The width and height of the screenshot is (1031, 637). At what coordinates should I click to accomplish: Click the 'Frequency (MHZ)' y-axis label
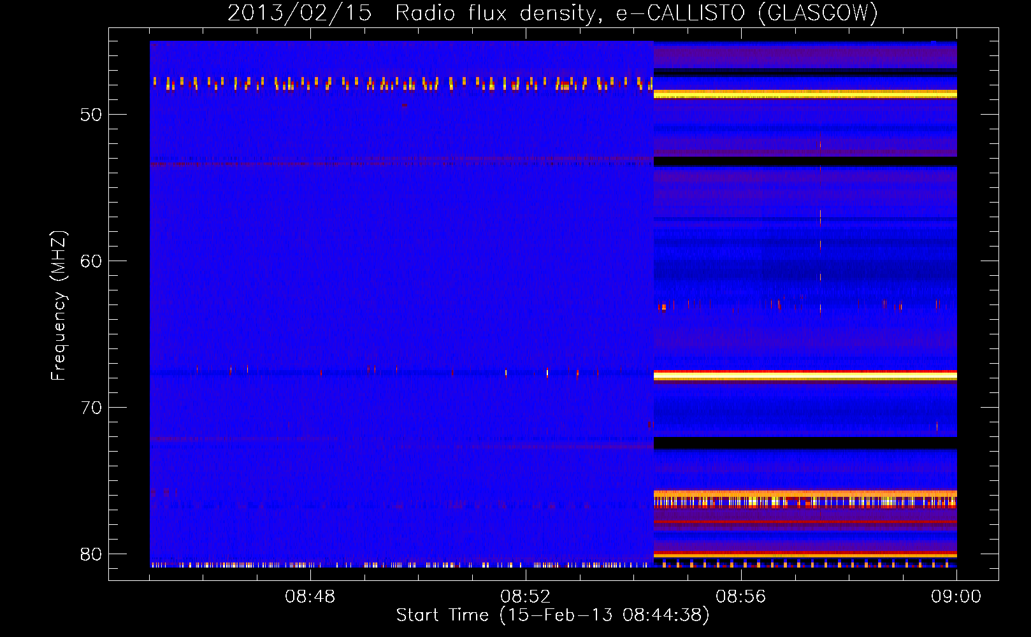pos(59,306)
